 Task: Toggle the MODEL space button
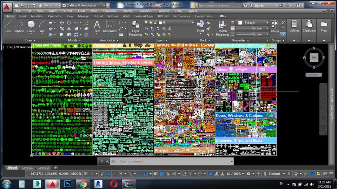coord(76,174)
